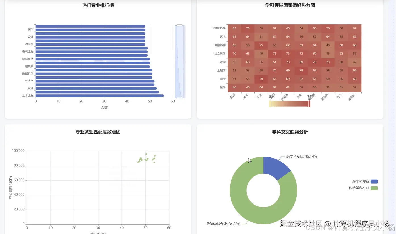Click the heatmap cell showing 48 in 自然科学 row

tap(328, 45)
